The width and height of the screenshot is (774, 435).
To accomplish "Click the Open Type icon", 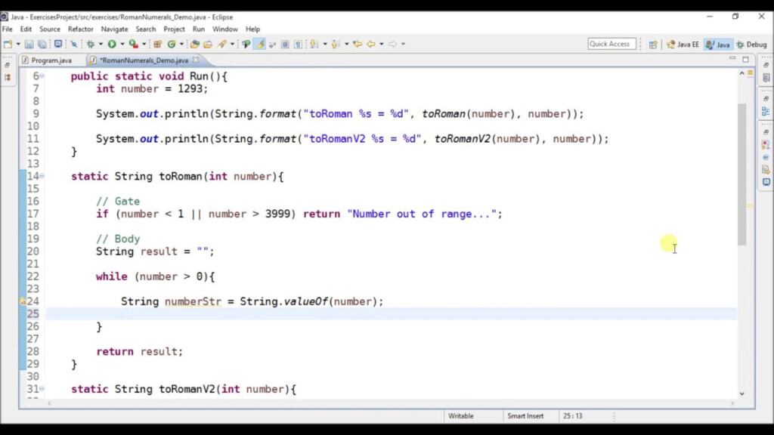I will coord(195,45).
